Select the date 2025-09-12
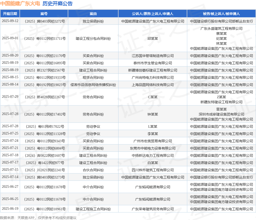 pyautogui.click(x=10, y=21)
